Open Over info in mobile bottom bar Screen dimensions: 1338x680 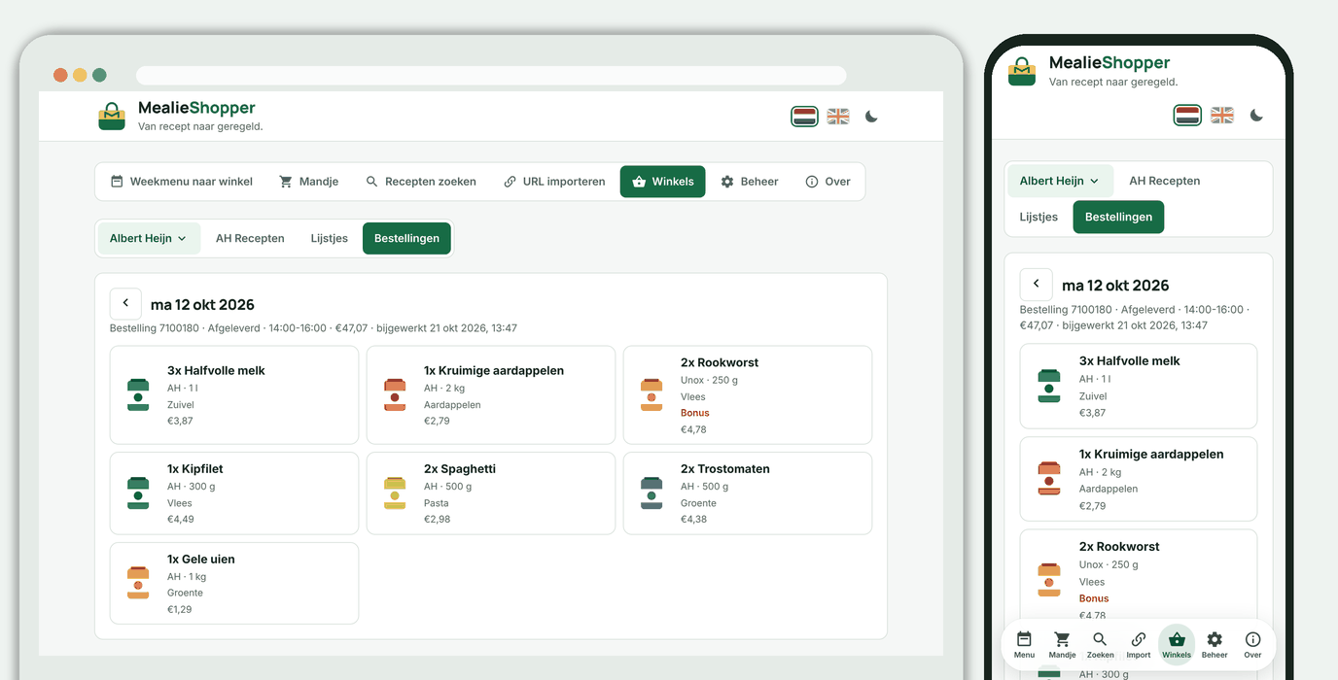pos(1252,645)
